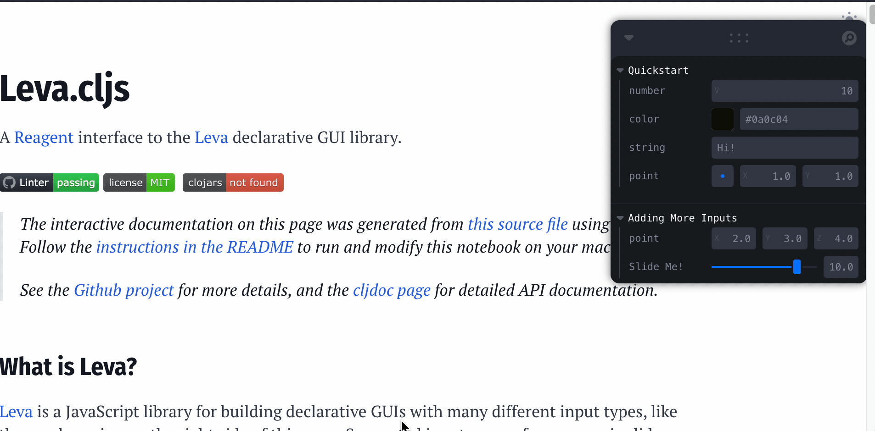Open the Leva panel search filter
The width and height of the screenshot is (875, 431).
pos(849,38)
